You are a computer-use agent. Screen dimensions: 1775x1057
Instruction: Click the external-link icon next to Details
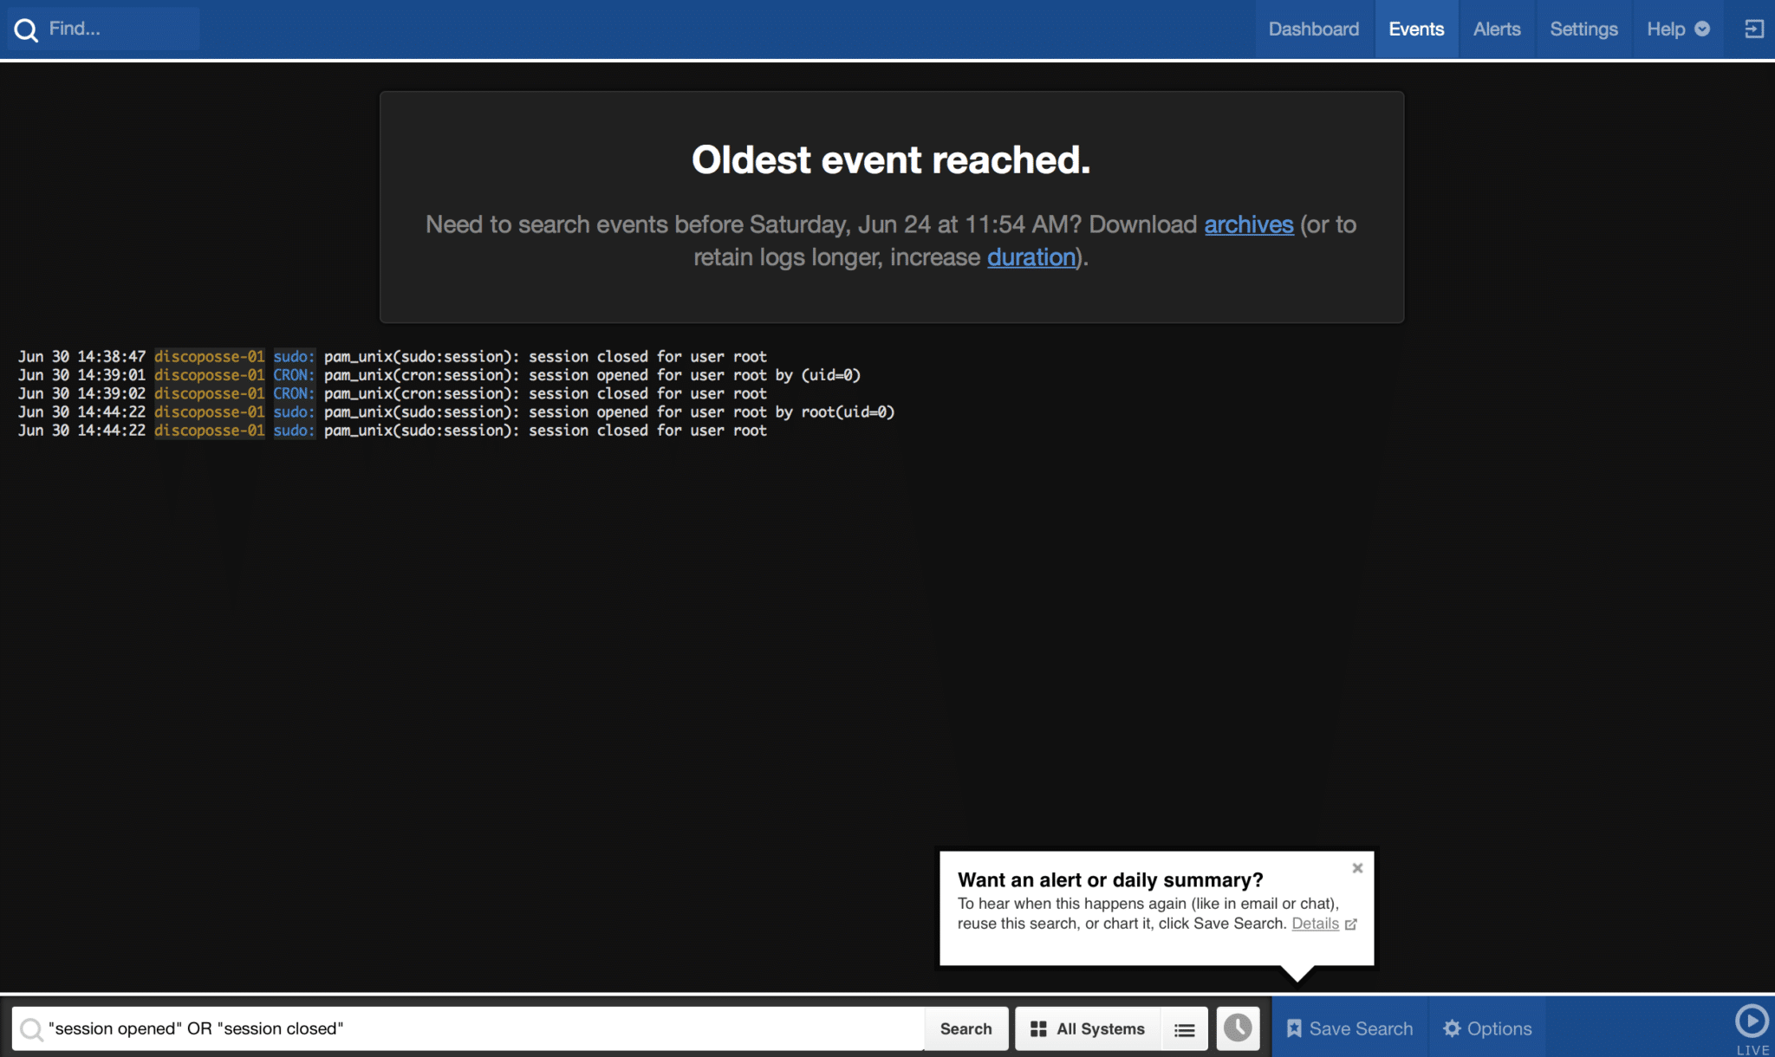(1350, 924)
